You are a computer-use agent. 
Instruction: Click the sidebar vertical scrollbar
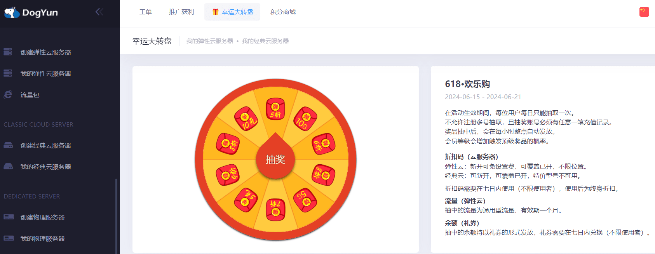click(x=116, y=216)
